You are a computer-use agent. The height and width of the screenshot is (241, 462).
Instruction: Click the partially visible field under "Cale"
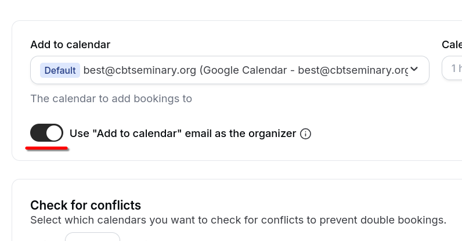(x=452, y=68)
